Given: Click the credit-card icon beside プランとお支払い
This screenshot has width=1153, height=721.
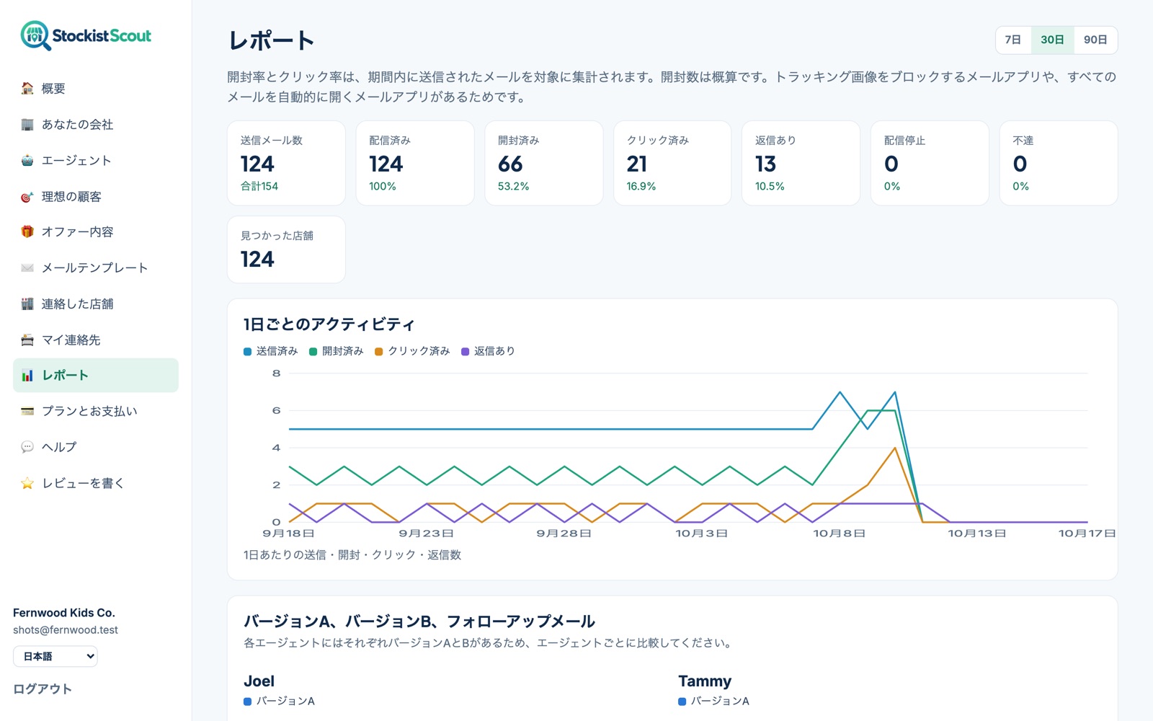Looking at the screenshot, I should 27,411.
